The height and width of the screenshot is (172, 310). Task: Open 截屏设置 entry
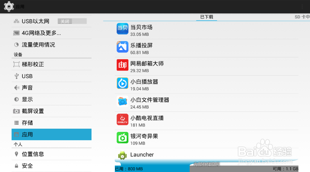[x=52, y=111]
